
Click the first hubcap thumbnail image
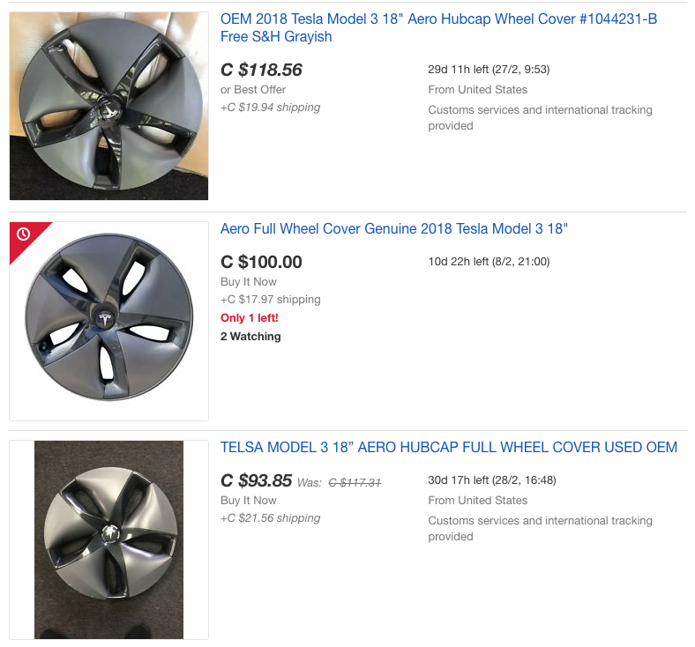point(108,106)
